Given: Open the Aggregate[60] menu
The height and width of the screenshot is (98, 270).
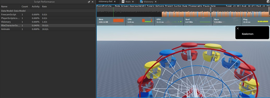Looking at the screenshot, I should tap(137, 6).
